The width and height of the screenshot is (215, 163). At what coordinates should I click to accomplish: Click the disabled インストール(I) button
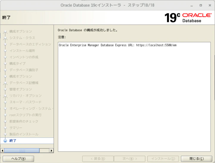pos(163,159)
